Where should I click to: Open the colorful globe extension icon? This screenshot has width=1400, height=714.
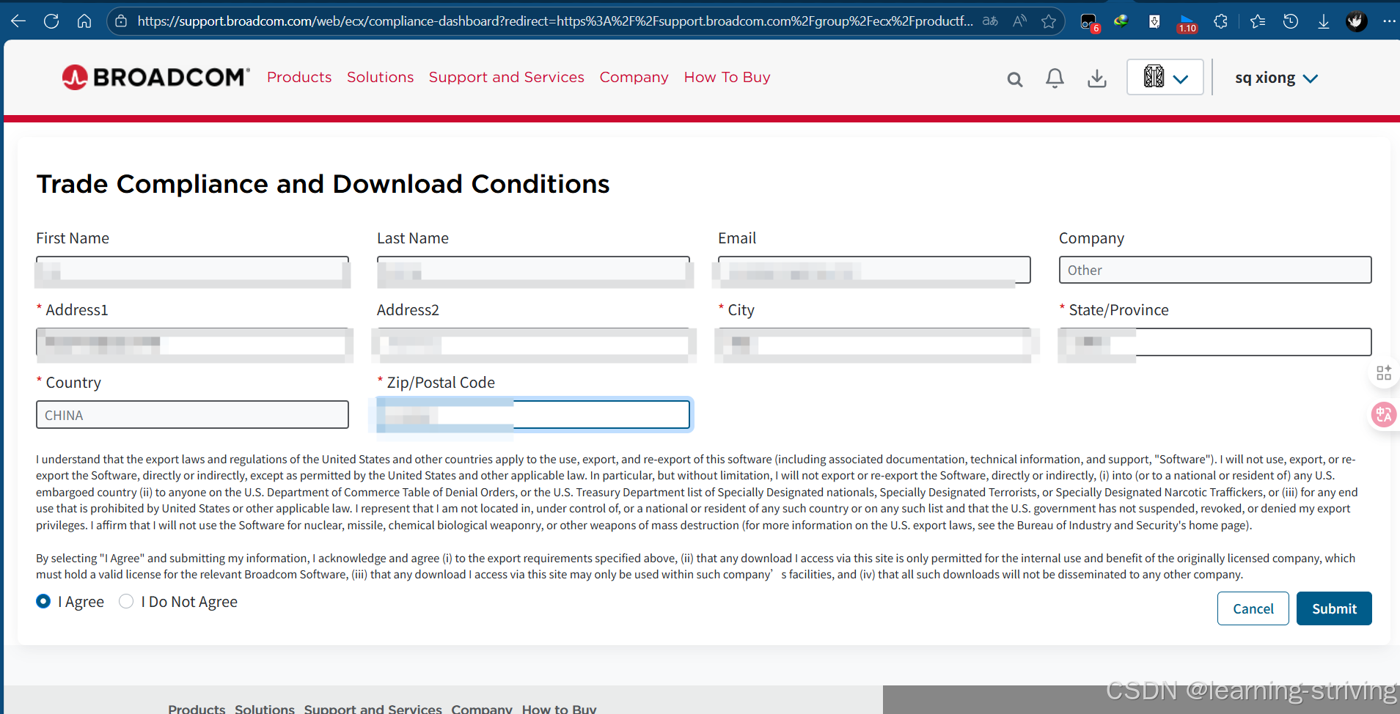(x=1121, y=21)
